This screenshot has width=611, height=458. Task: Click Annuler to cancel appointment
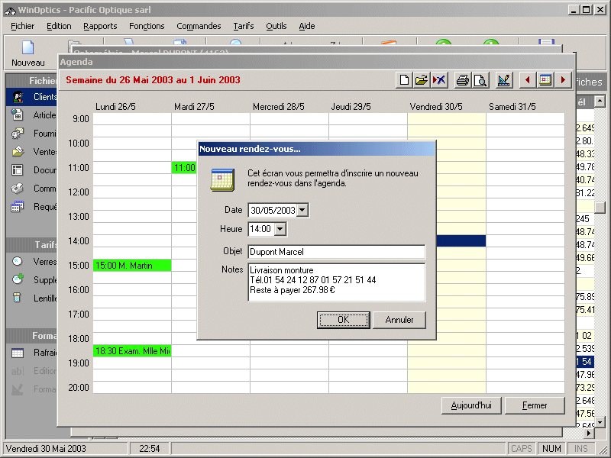point(399,320)
